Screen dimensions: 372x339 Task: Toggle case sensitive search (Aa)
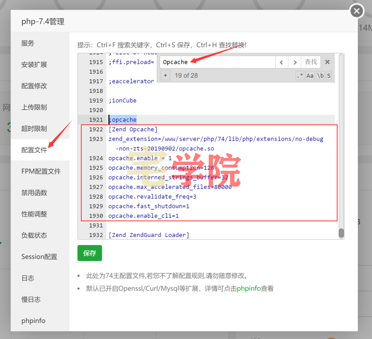[310, 76]
